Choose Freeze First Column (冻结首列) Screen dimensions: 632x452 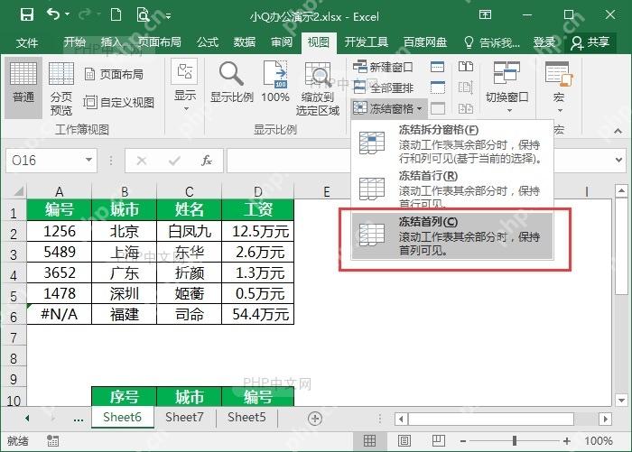(x=452, y=235)
